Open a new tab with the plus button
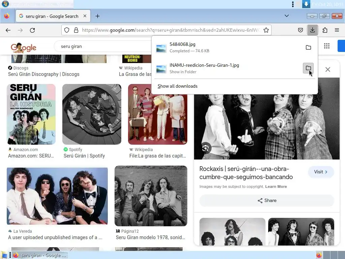 coord(97,16)
